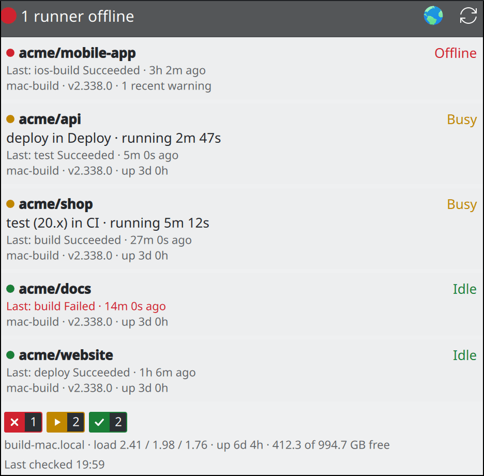Click 'Last: test Succeeded · 5m 0s ago'
484x476 pixels.
[x=92, y=155]
